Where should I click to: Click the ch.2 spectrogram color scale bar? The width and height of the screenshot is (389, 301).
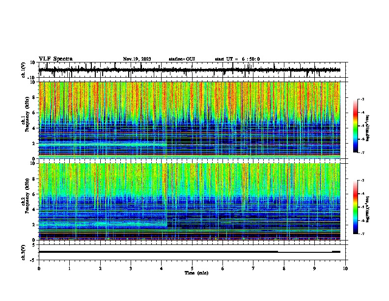point(355,207)
